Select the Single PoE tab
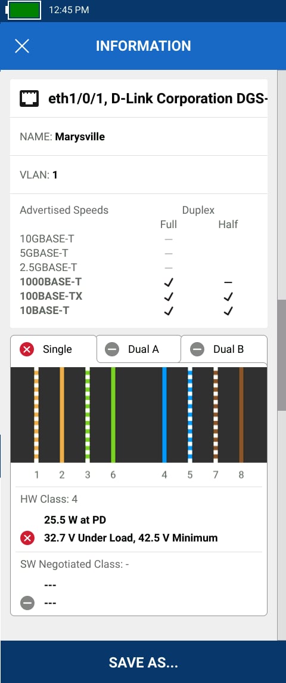286x683 pixels. (x=54, y=349)
